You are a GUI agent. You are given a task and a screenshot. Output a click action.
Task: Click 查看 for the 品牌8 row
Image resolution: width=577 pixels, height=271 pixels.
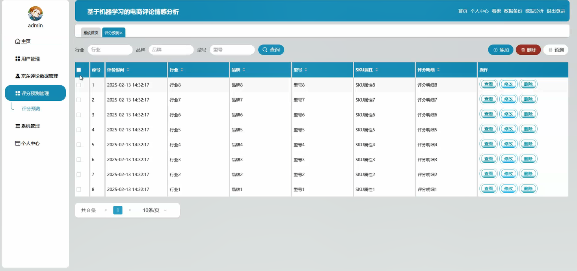(x=489, y=84)
